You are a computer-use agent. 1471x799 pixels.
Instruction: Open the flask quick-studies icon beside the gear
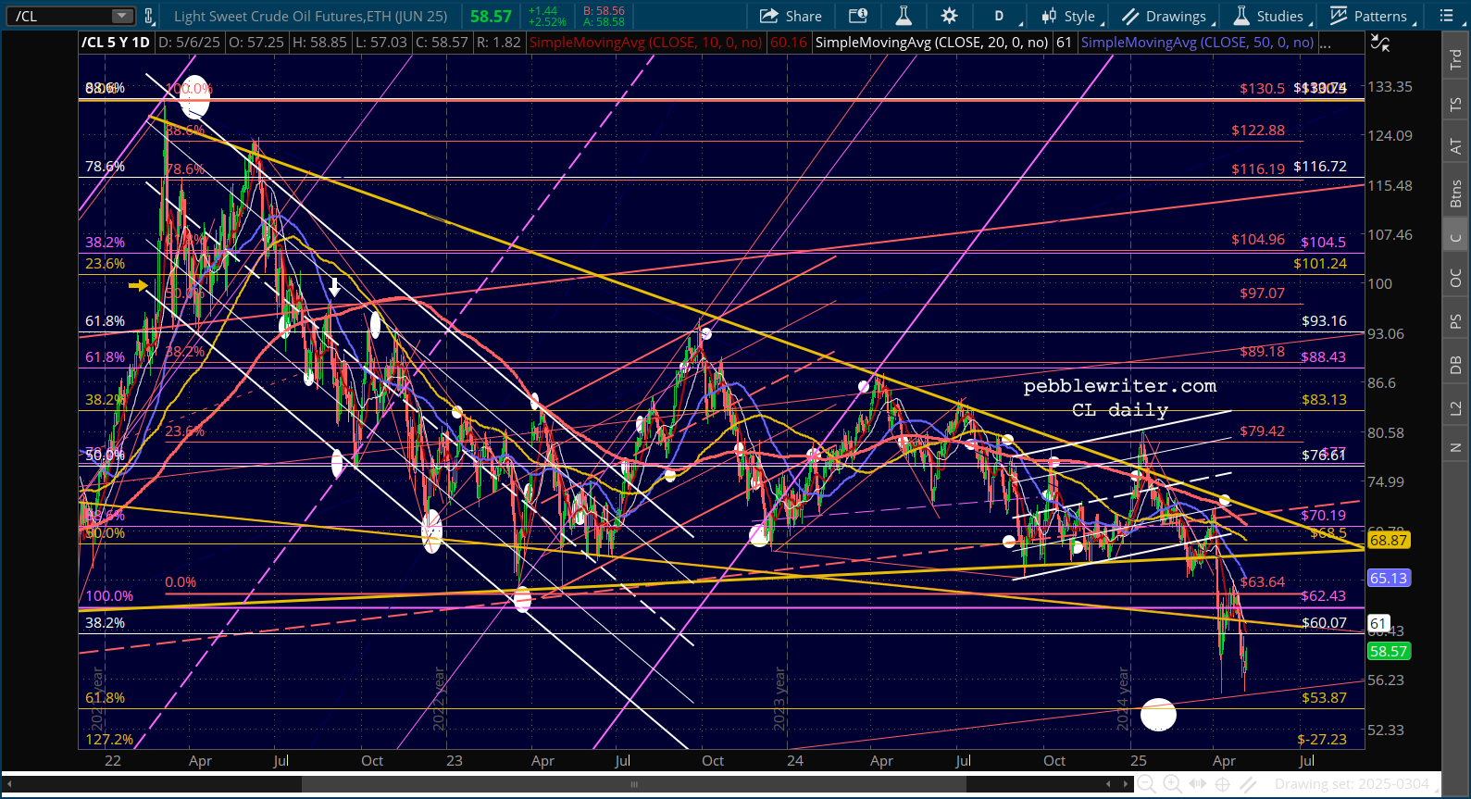[904, 16]
